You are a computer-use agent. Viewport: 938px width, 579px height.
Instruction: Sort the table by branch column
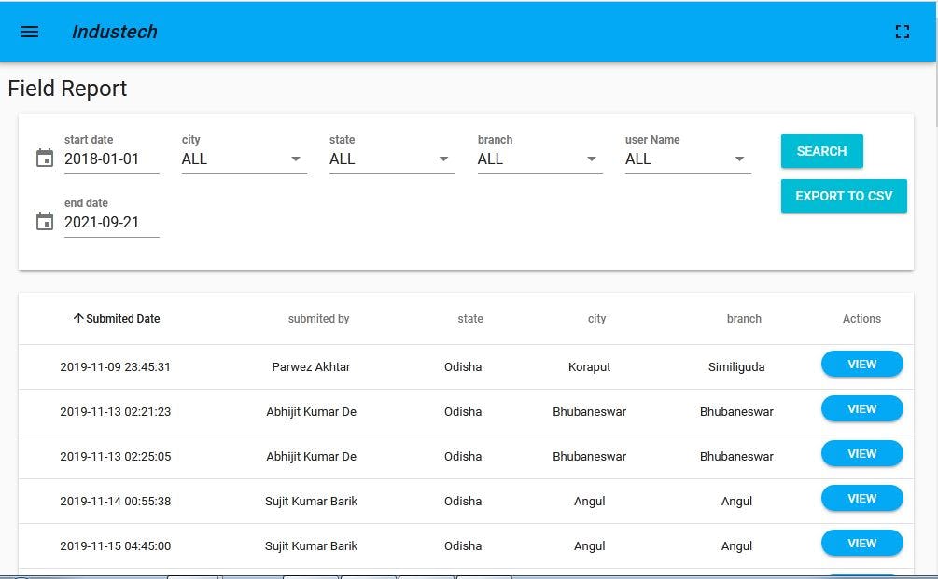coord(744,318)
